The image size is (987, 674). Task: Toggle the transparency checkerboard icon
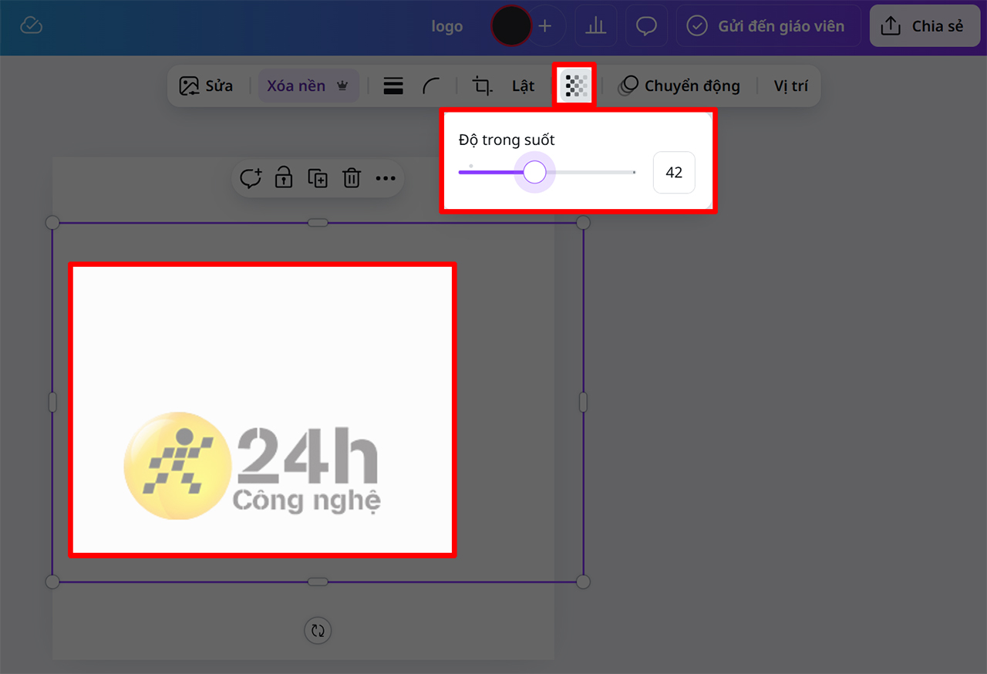click(574, 86)
